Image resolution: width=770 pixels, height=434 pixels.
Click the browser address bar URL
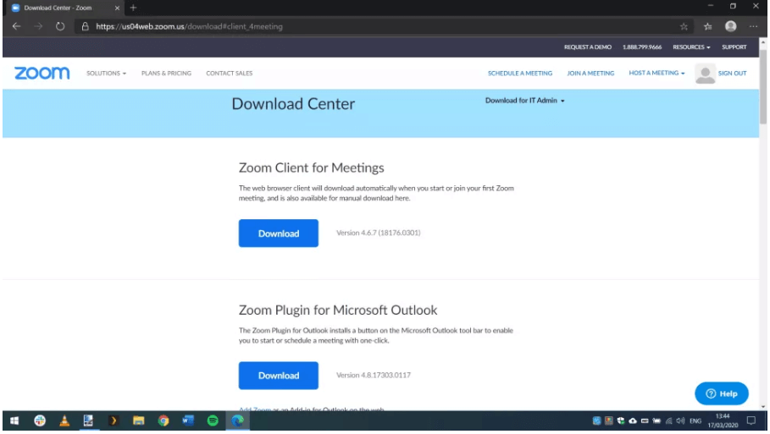(x=189, y=26)
